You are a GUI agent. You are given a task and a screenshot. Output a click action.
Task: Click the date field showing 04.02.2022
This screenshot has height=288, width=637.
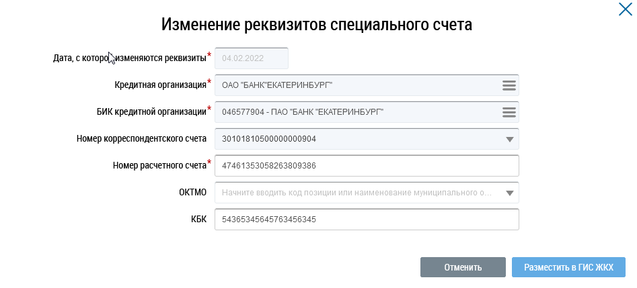click(x=251, y=58)
